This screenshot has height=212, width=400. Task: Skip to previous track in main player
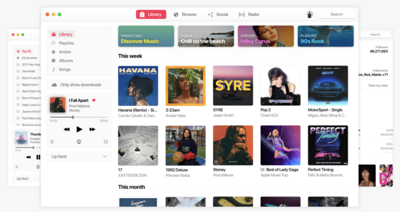tap(67, 129)
